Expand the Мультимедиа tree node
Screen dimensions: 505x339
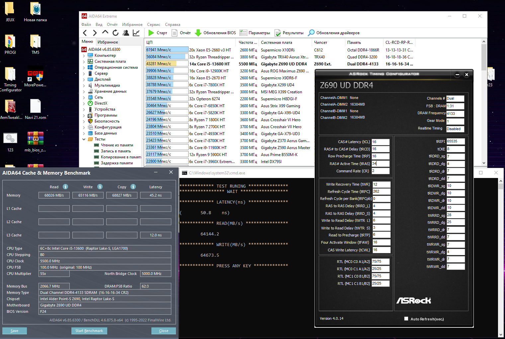point(84,86)
